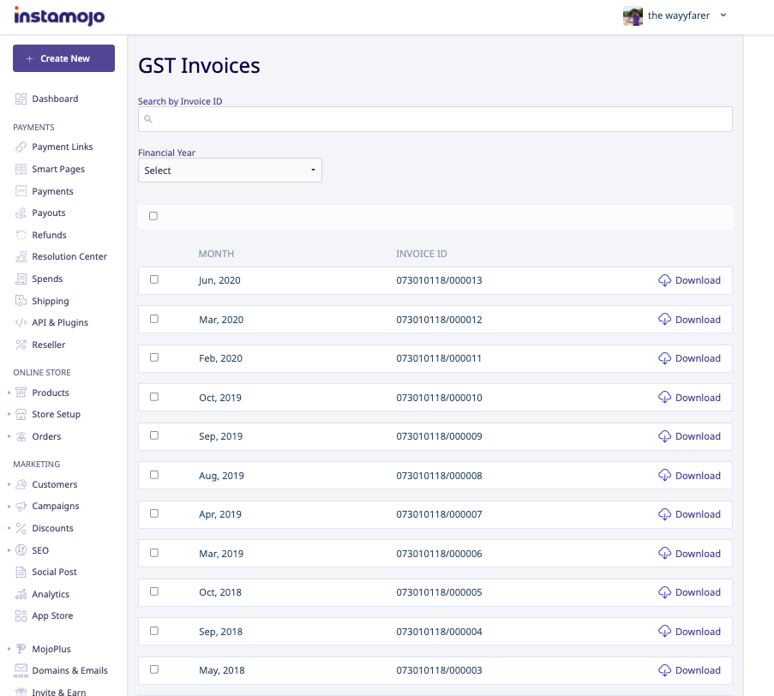Image resolution: width=774 pixels, height=696 pixels.
Task: Check the Sep, 2018 invoice checkbox
Action: click(x=154, y=631)
